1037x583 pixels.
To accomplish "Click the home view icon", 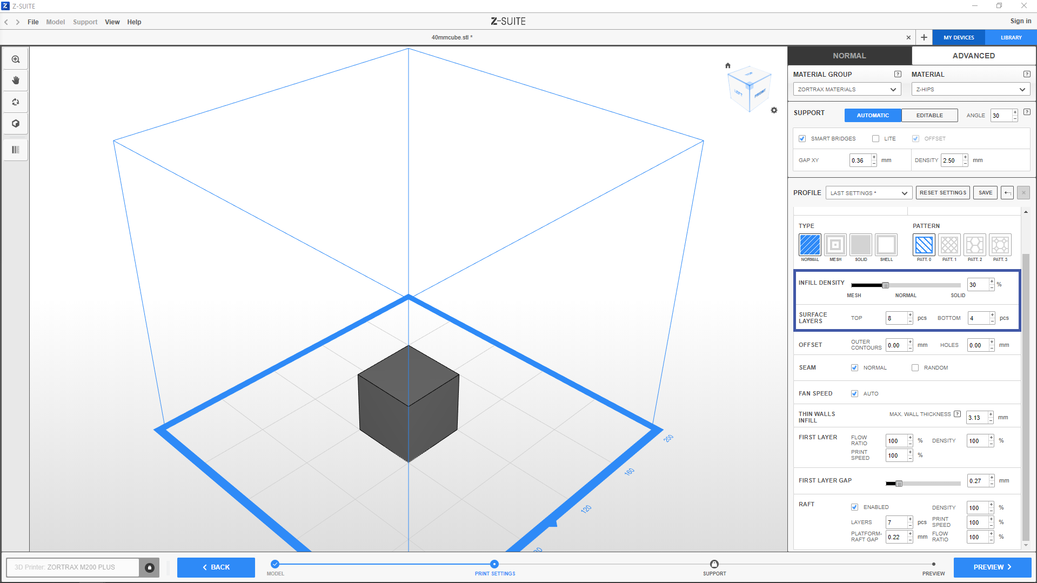I will pyautogui.click(x=728, y=65).
